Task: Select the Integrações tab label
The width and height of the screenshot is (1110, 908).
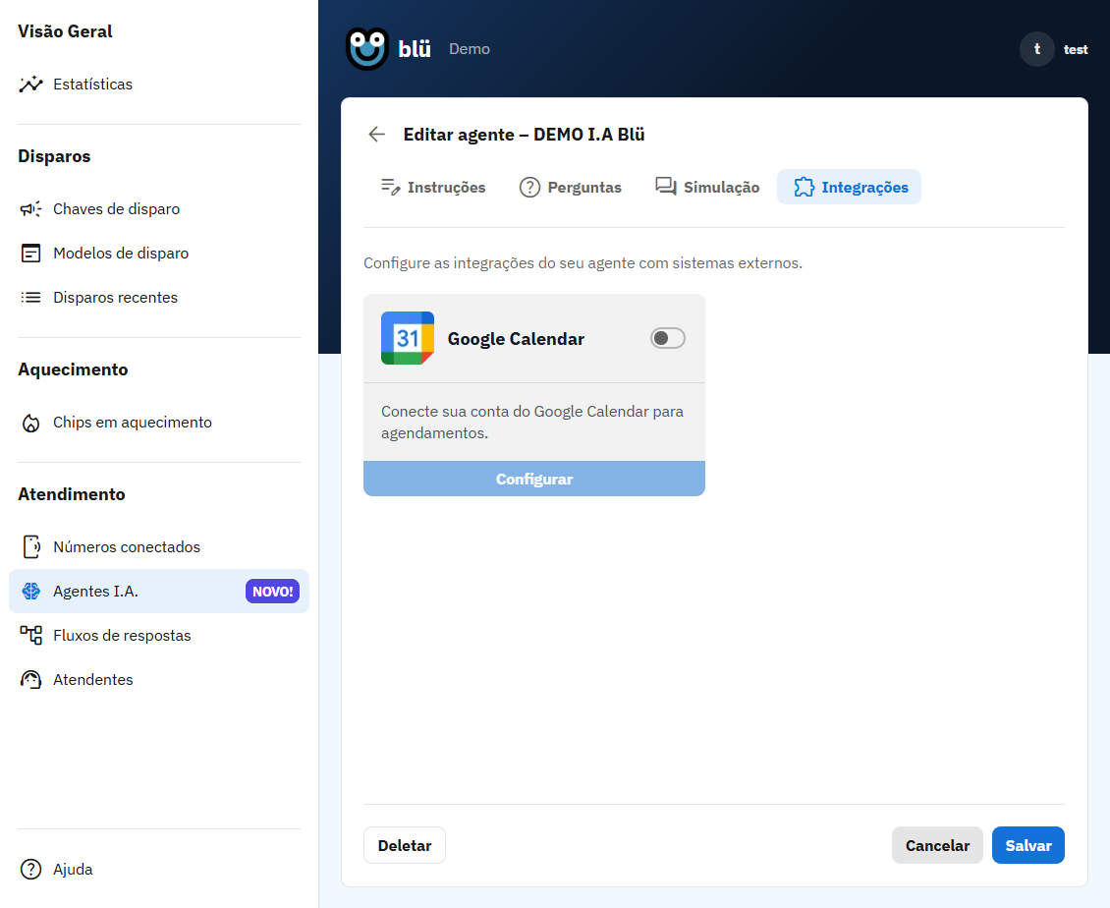Action: [865, 188]
